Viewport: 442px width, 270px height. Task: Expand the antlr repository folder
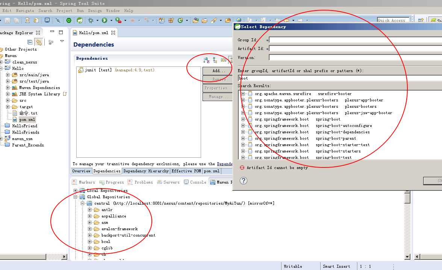pyautogui.click(x=89, y=210)
